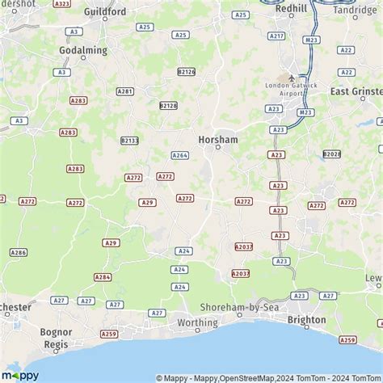
Task: Click the London Gatwick Airport plane icon
Action: (x=292, y=78)
